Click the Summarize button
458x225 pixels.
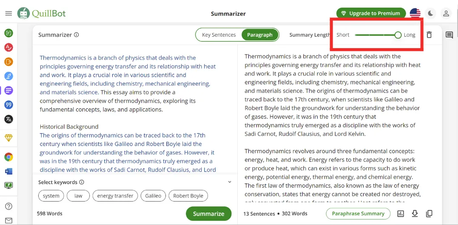tap(208, 214)
